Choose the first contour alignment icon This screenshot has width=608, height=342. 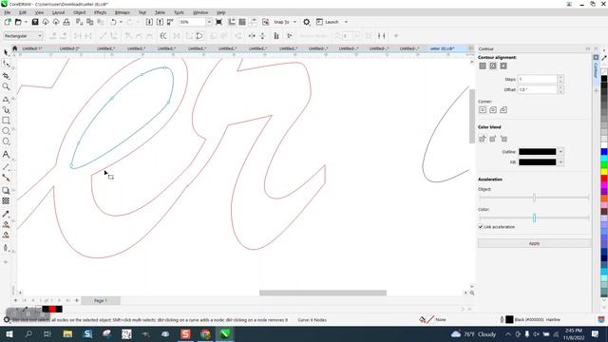[483, 66]
